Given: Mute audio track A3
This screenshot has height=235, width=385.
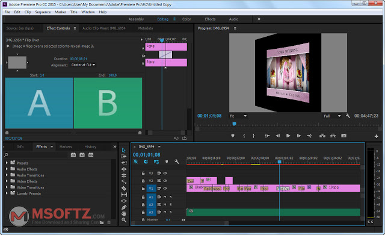Looking at the screenshot, I should click(x=165, y=212).
